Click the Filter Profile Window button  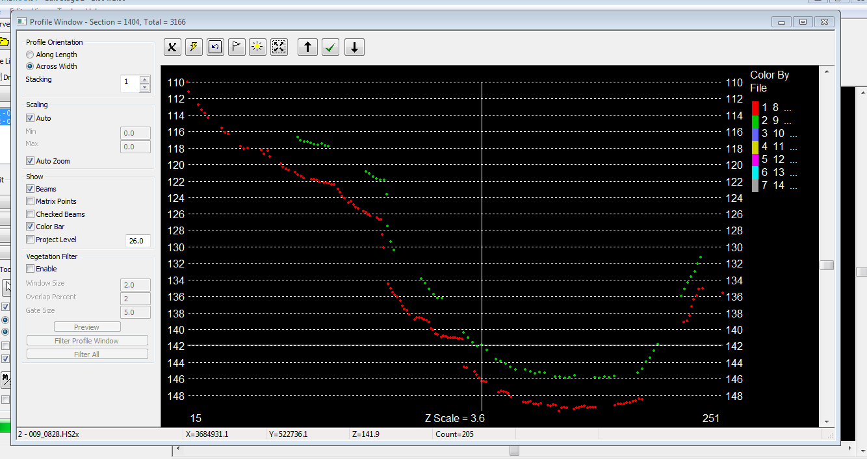[87, 341]
